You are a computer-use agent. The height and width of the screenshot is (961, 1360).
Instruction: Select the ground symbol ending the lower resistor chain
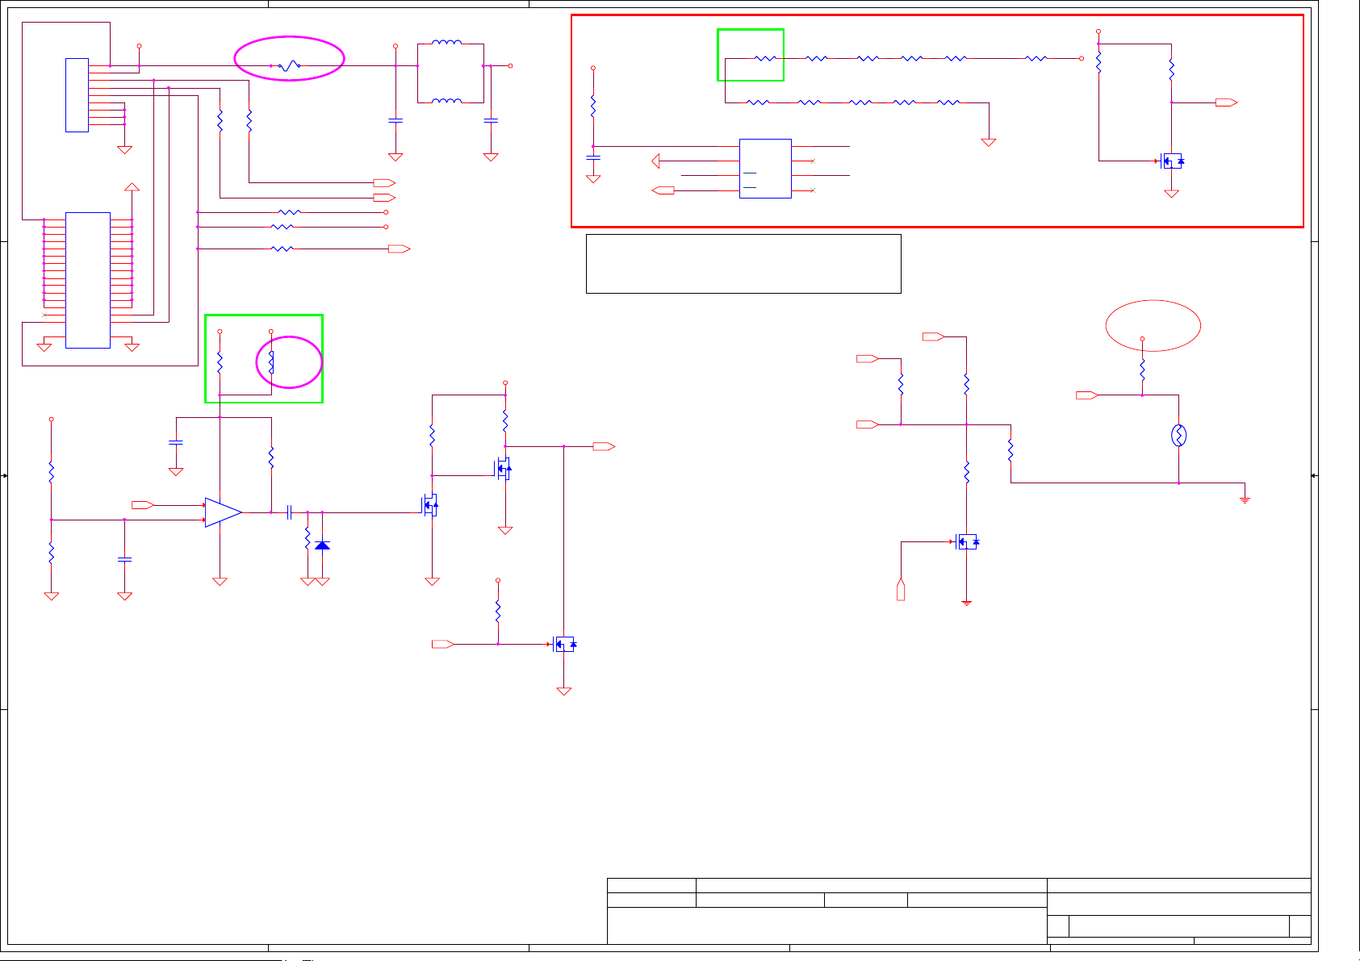pyautogui.click(x=989, y=142)
